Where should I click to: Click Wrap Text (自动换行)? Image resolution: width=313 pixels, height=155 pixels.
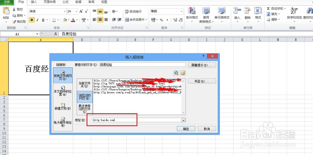[133, 12]
